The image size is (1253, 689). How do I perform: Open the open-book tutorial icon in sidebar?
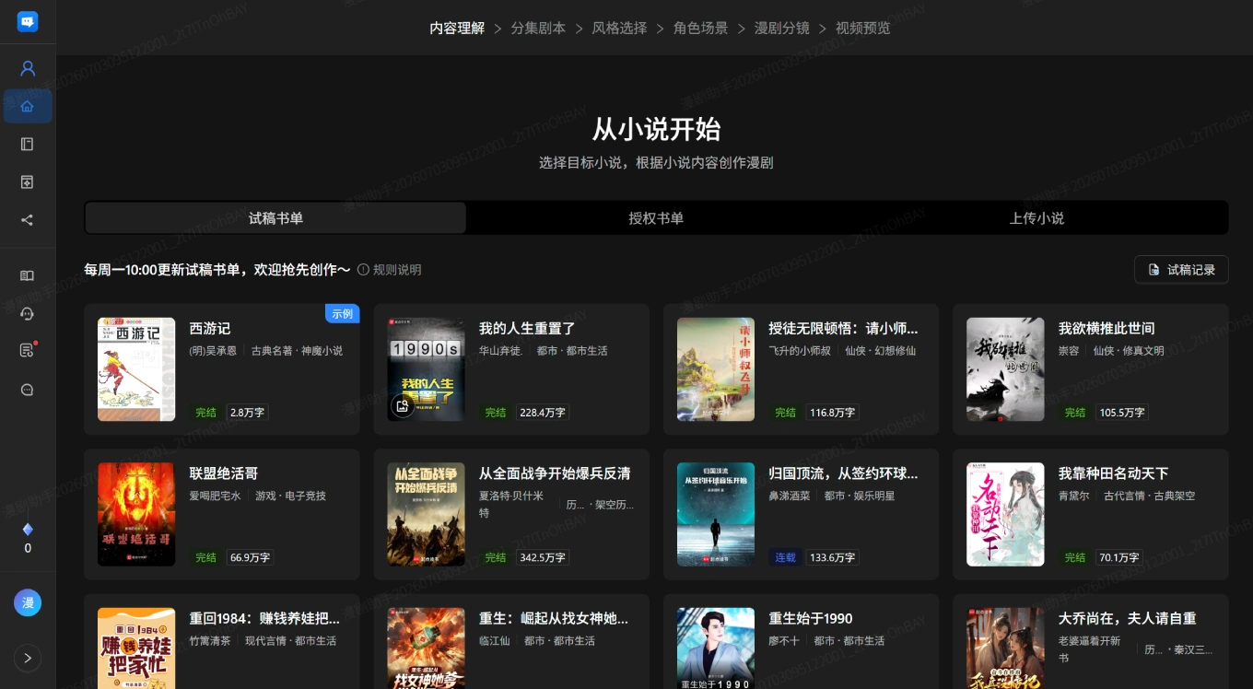(28, 275)
